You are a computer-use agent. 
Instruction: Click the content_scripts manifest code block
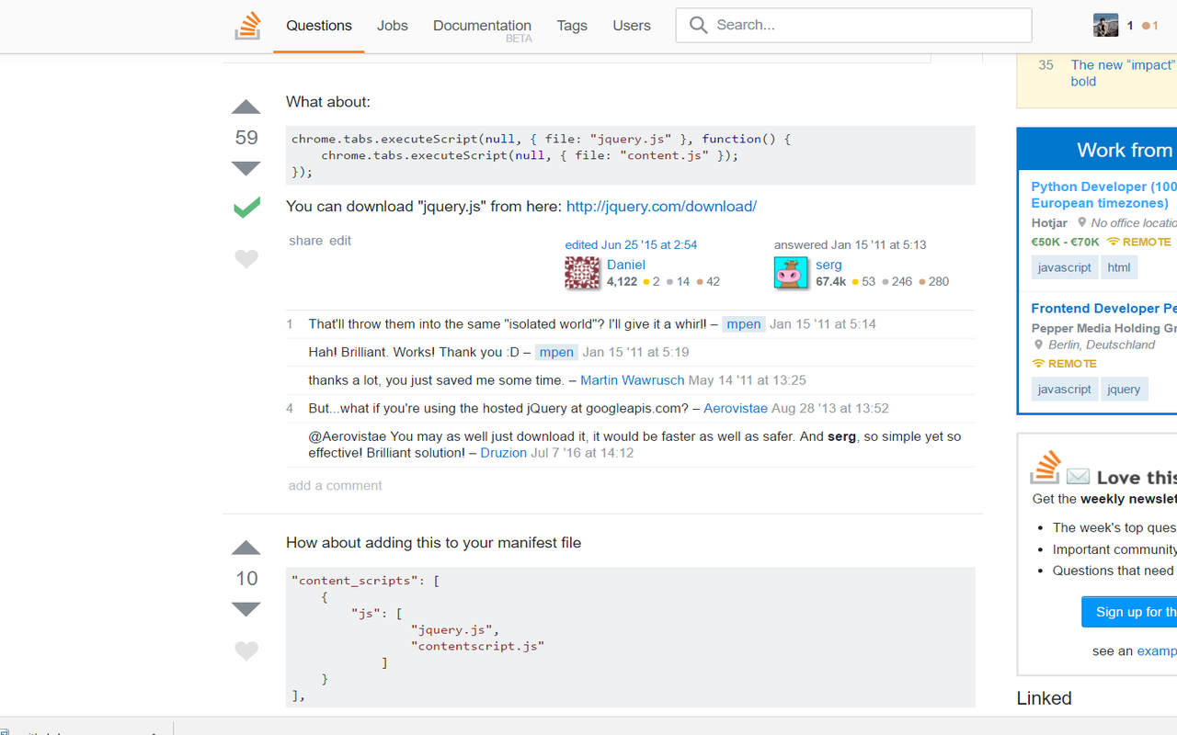click(631, 638)
